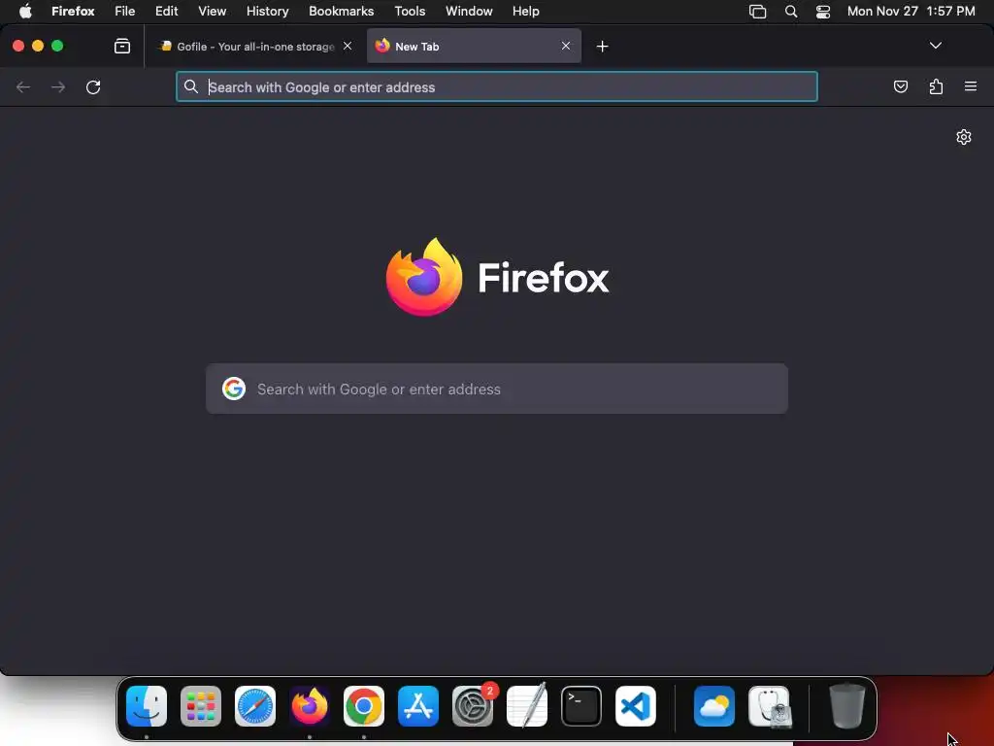
Task: Personalize new tab via gear icon
Action: point(964,137)
